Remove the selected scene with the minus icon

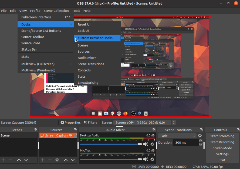pyautogui.click(x=10, y=160)
